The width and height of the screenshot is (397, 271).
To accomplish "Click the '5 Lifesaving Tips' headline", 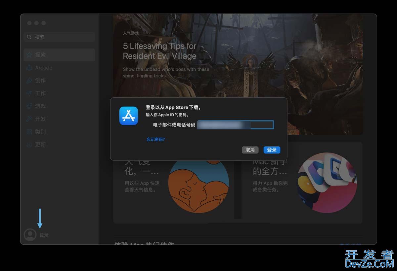I will click(x=159, y=51).
